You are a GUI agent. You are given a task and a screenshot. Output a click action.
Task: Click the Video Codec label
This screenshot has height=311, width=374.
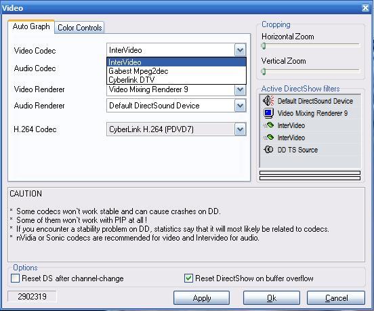[35, 51]
